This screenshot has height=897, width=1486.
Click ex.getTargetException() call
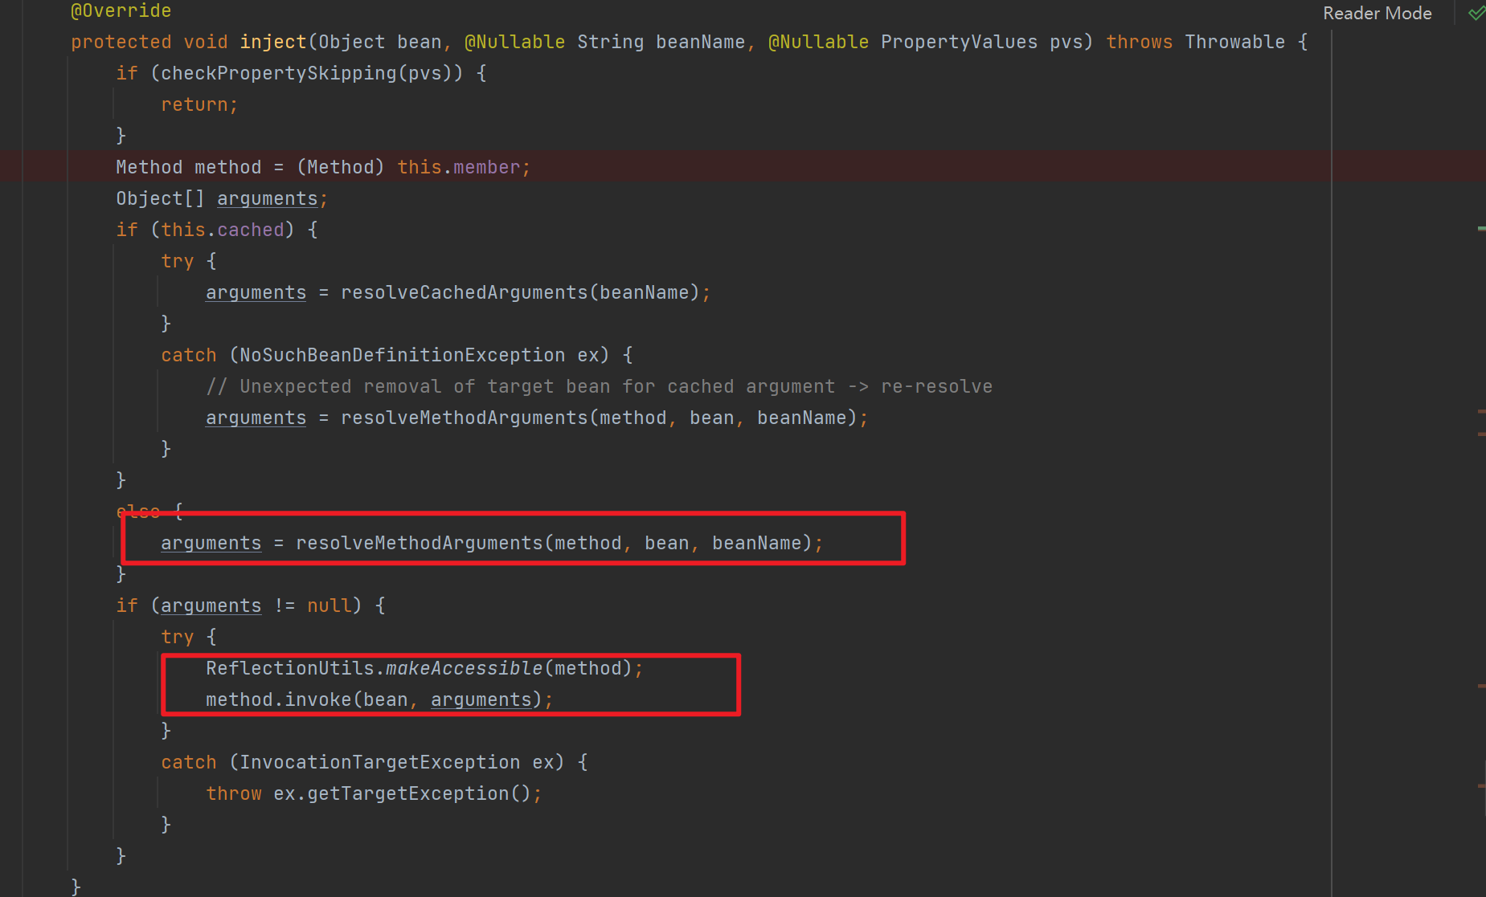click(x=402, y=793)
